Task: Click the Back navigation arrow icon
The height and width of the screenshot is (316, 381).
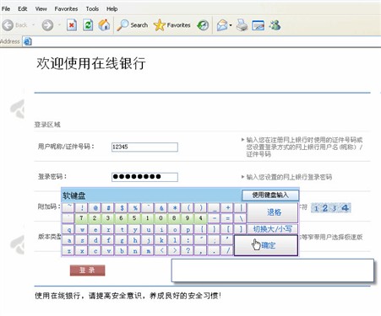Action: click(8, 25)
